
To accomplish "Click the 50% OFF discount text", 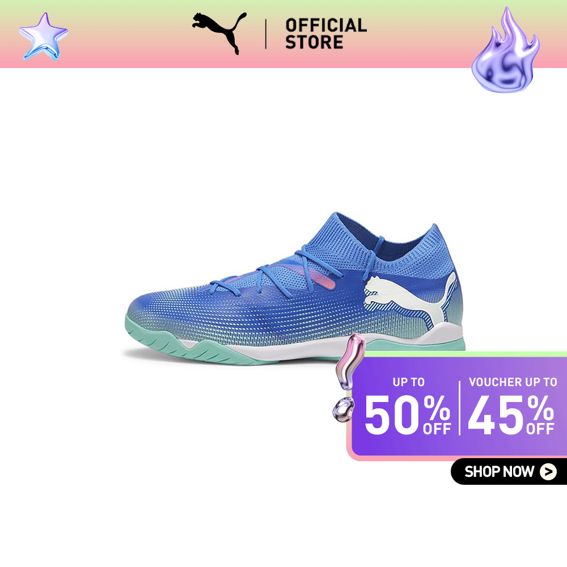I will (x=408, y=415).
